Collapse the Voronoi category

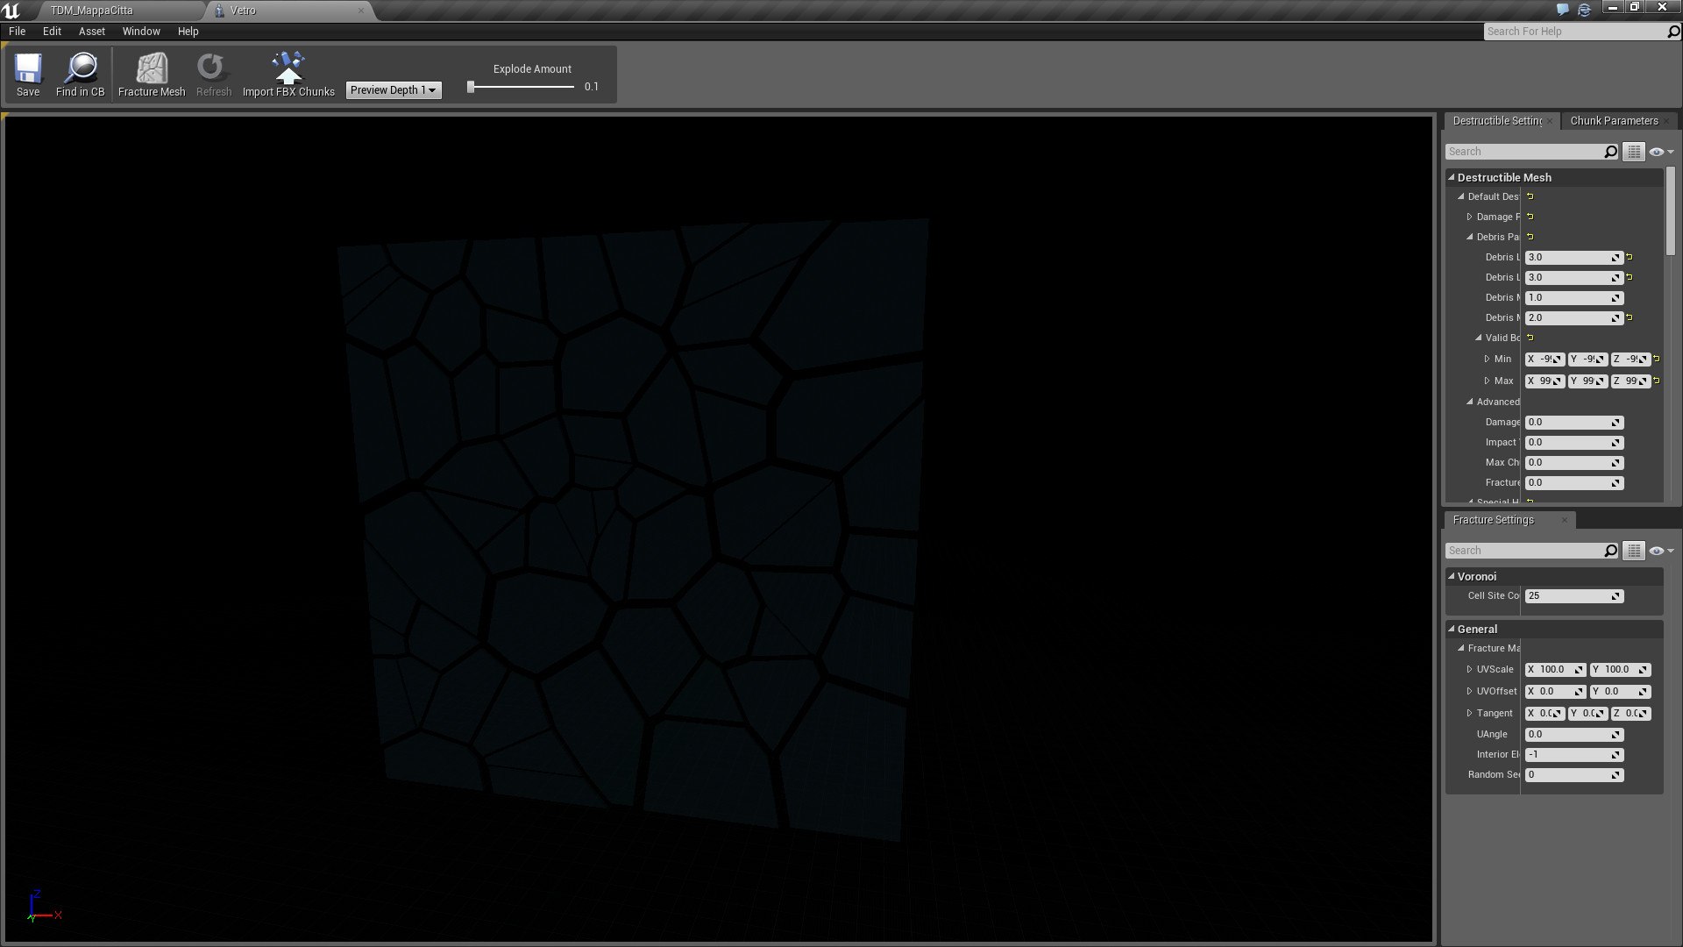pos(1452,576)
